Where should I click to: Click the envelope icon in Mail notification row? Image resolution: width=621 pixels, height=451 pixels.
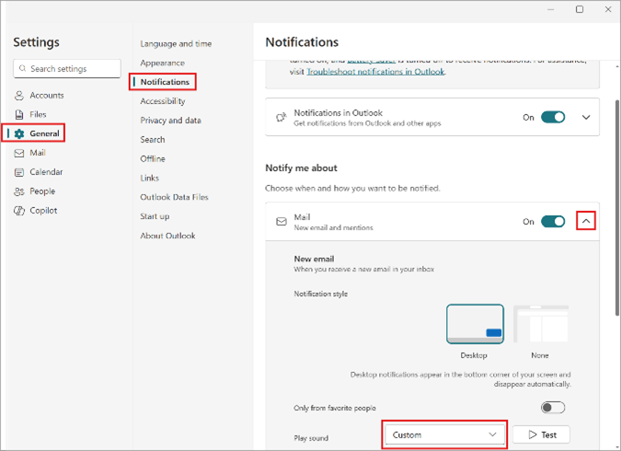tap(282, 222)
